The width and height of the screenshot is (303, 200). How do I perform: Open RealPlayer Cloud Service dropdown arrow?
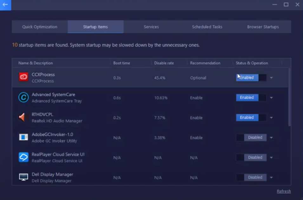click(271, 158)
